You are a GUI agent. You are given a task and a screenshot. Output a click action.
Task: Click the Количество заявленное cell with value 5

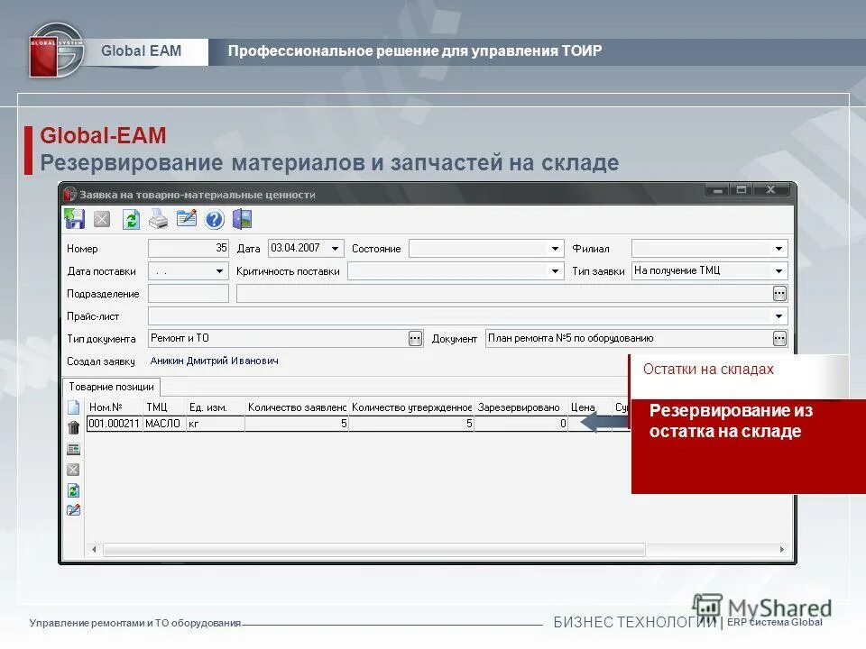pyautogui.click(x=297, y=424)
